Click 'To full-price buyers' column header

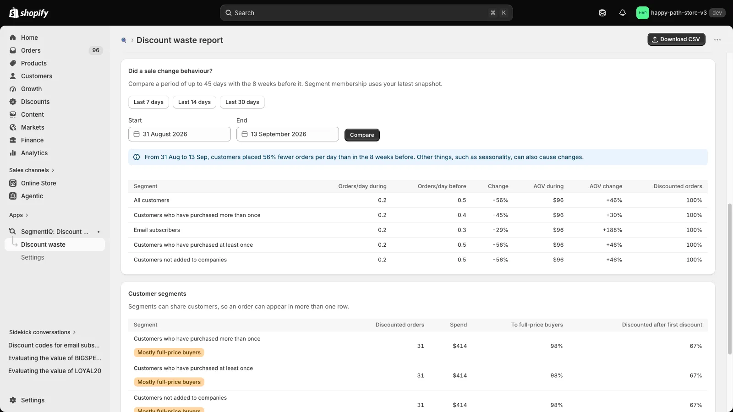point(537,325)
